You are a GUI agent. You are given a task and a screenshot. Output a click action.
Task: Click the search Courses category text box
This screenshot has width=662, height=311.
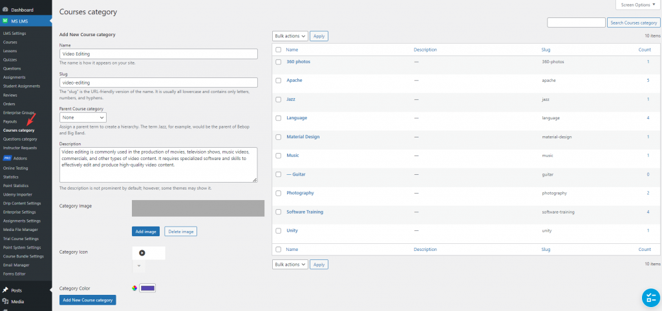(576, 23)
